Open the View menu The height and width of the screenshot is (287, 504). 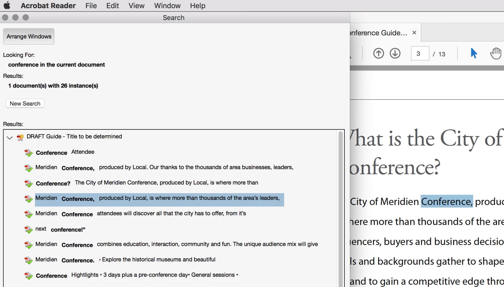[136, 6]
